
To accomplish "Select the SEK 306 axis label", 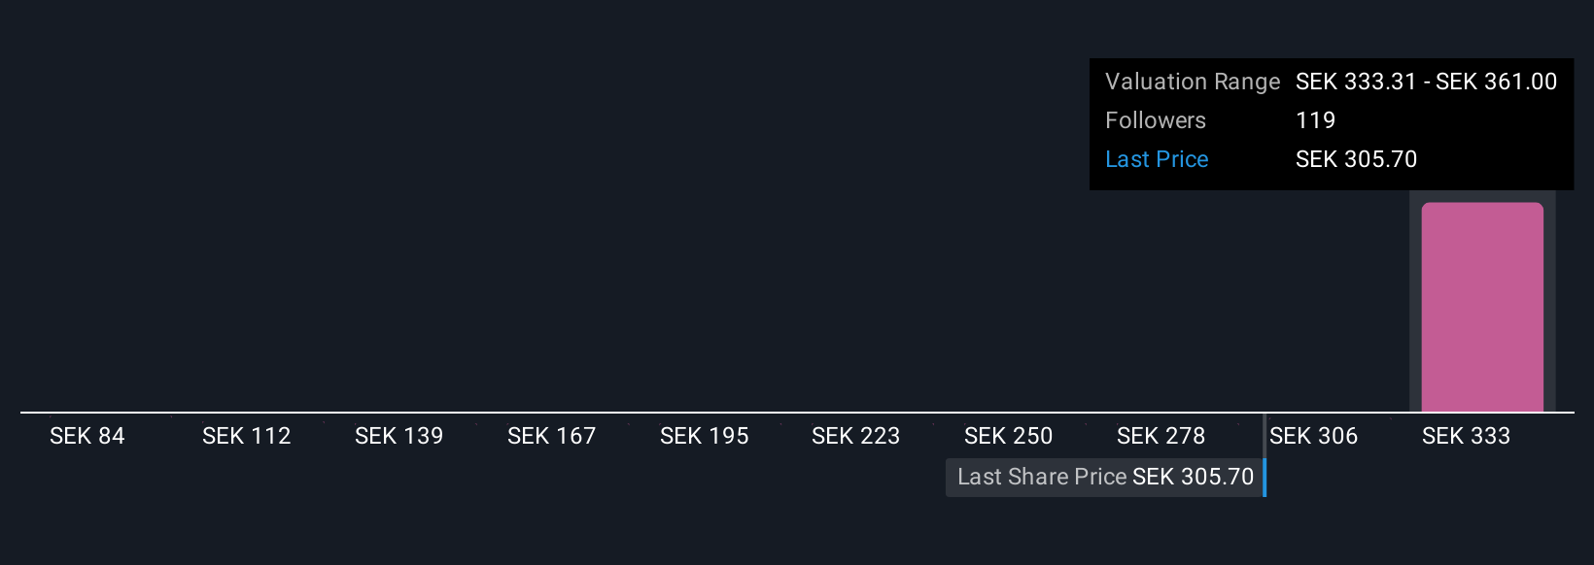I will pos(1314,436).
